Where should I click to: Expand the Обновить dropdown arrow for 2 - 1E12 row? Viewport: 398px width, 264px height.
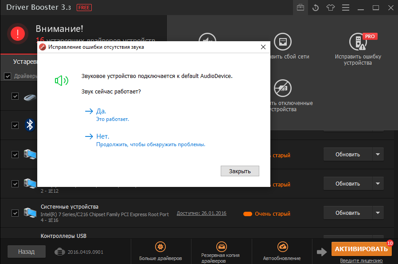(378, 184)
